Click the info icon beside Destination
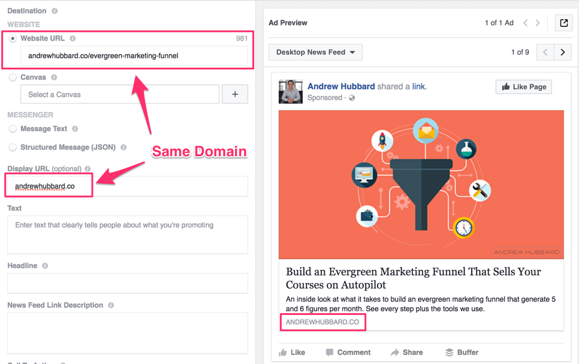This screenshot has width=579, height=364. pyautogui.click(x=55, y=11)
